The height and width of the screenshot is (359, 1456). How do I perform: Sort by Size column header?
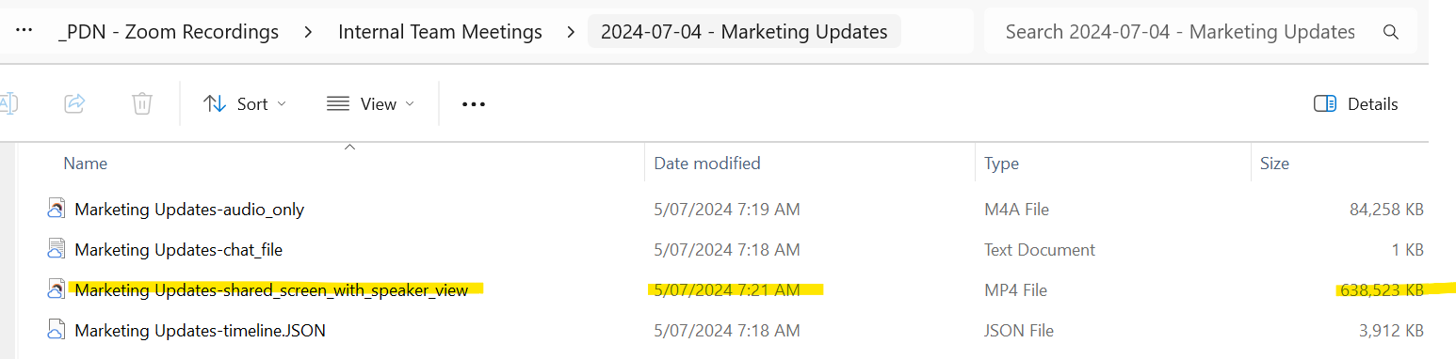point(1274,163)
